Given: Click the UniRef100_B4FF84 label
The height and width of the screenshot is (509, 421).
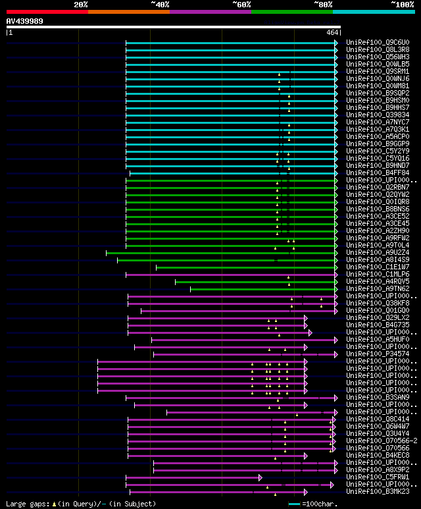Looking at the screenshot, I should [378, 173].
